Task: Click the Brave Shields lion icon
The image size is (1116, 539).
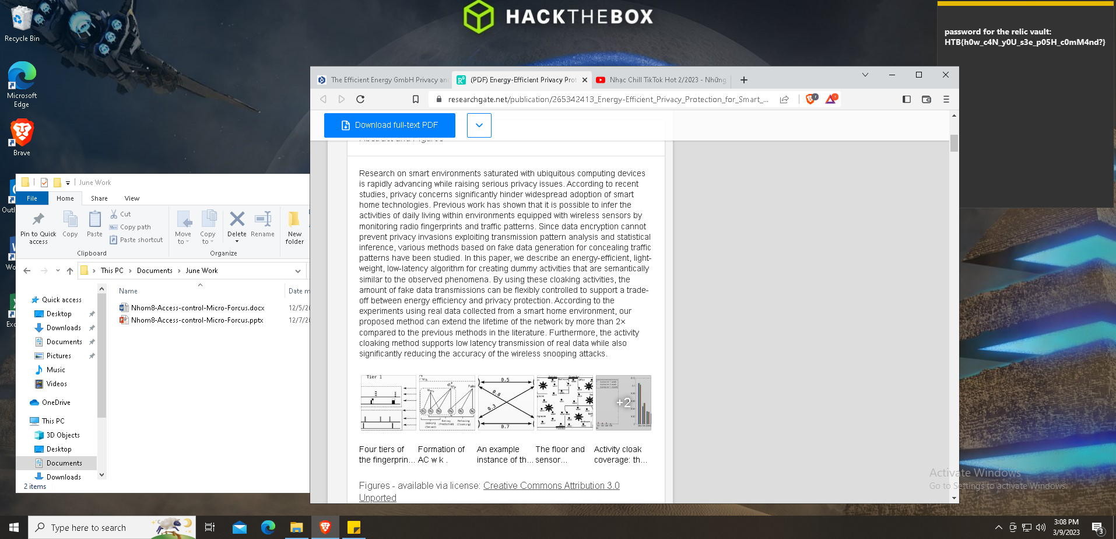Action: 810,99
